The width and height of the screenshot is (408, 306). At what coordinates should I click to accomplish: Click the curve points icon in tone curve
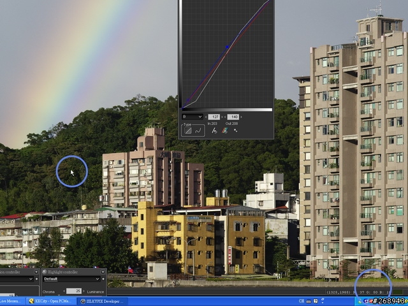pyautogui.click(x=235, y=130)
